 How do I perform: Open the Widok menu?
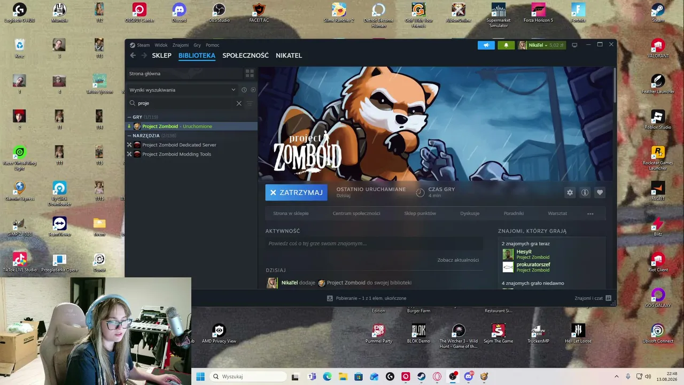coord(161,45)
